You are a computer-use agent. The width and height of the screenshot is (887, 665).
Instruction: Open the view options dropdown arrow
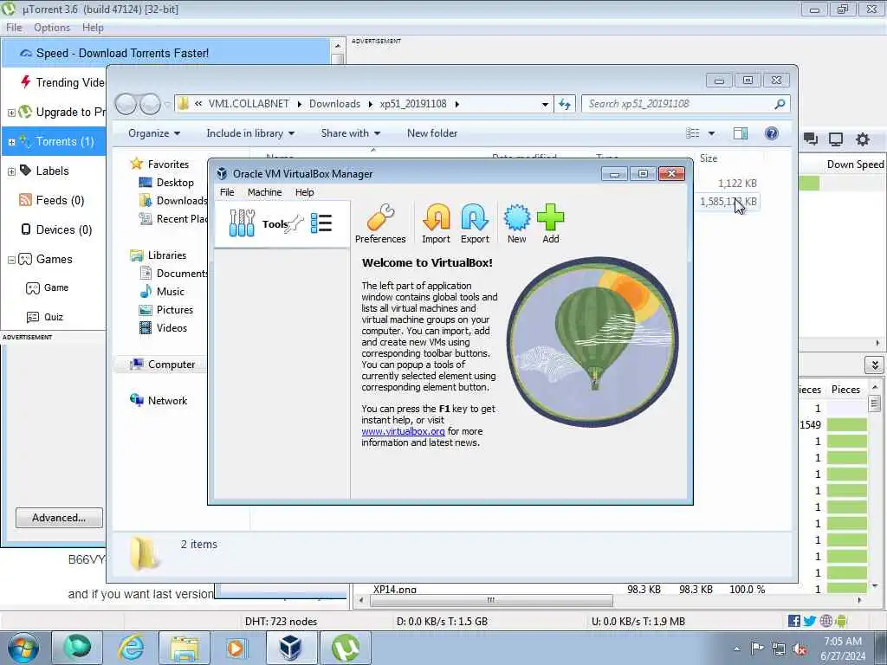point(712,133)
